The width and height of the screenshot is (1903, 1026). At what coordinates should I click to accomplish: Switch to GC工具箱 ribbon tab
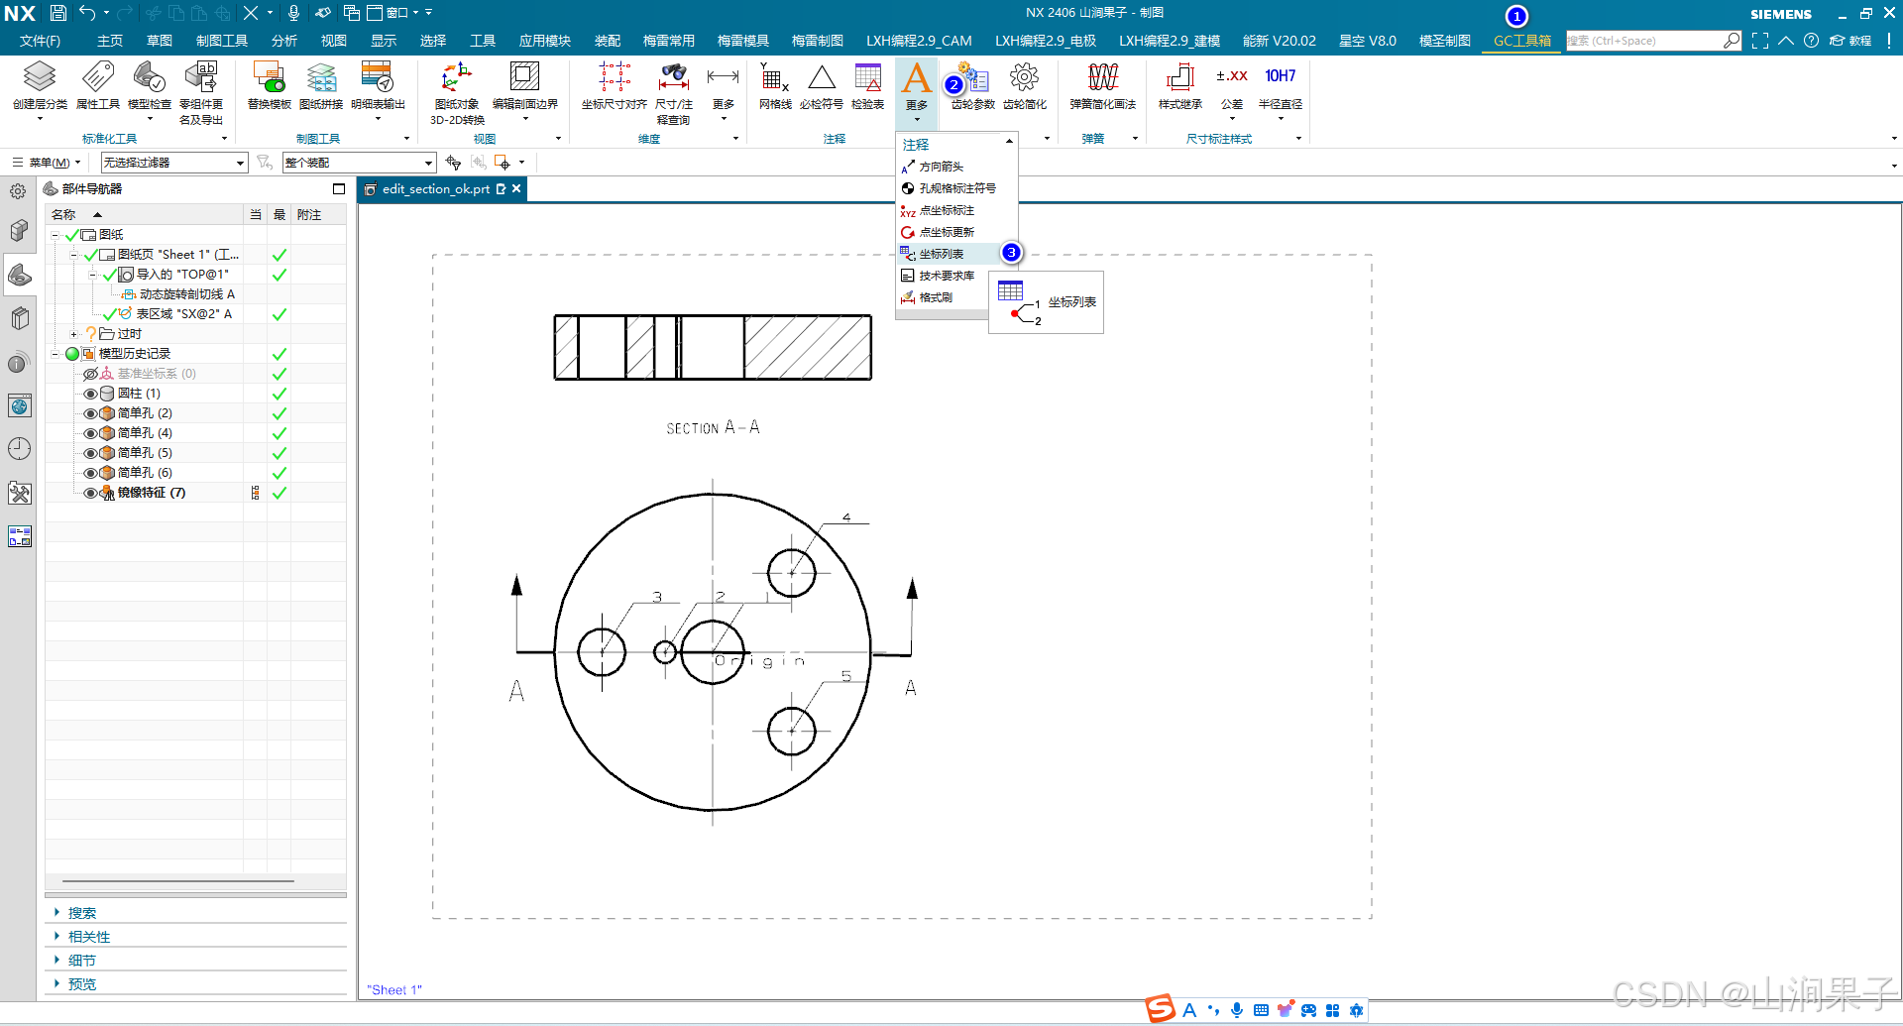point(1522,41)
